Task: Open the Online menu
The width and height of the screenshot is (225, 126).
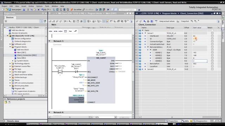Action: 31,6
